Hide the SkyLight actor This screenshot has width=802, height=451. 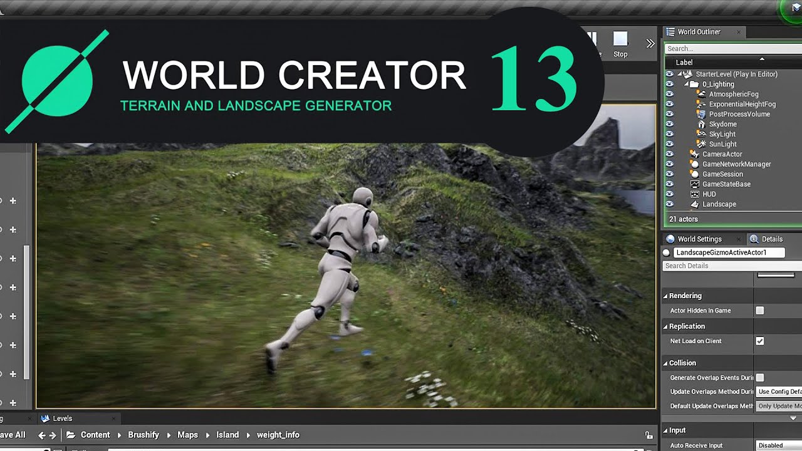tap(670, 134)
